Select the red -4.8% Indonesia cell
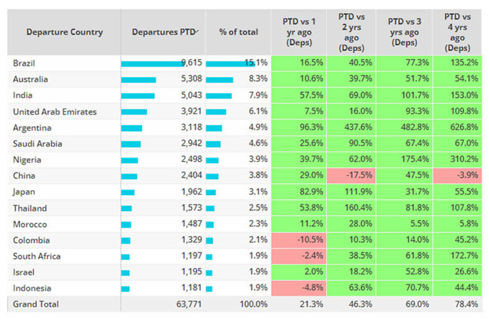The height and width of the screenshot is (326, 489). (299, 288)
